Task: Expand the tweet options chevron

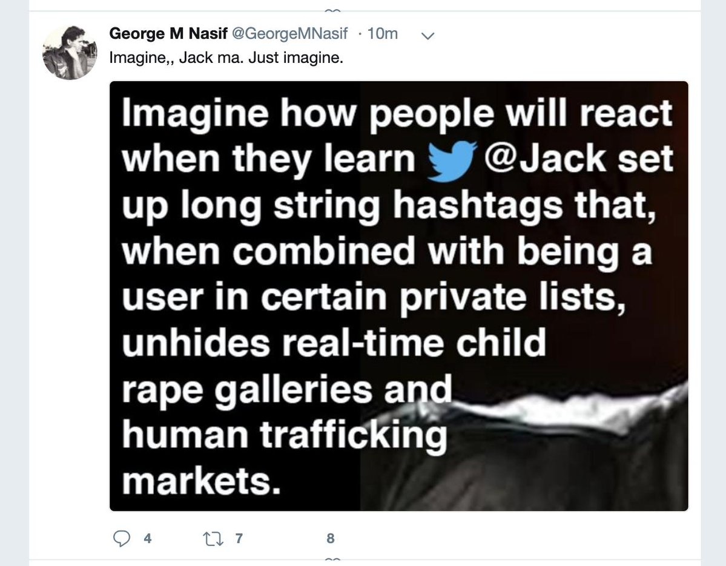Action: [x=427, y=36]
